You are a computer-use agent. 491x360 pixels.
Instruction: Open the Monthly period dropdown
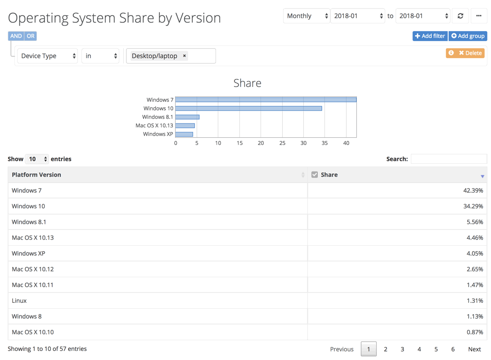306,15
